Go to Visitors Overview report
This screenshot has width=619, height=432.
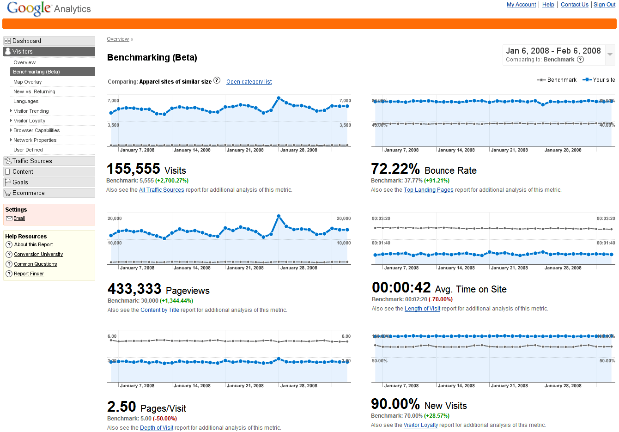(24, 62)
